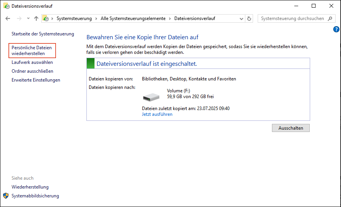Open the recent locations dropdown chevron
341x207 pixels.
(x=28, y=18)
